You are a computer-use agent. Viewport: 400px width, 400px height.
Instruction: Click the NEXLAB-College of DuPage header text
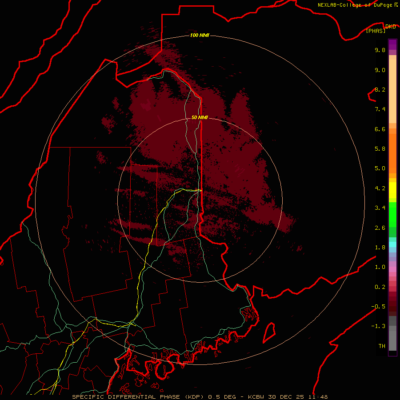(x=355, y=5)
